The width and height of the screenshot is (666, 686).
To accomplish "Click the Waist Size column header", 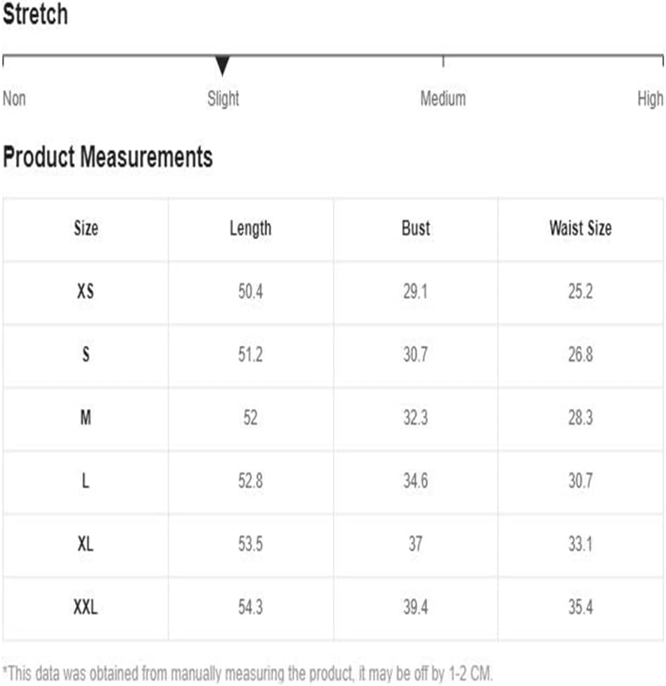I will point(580,228).
